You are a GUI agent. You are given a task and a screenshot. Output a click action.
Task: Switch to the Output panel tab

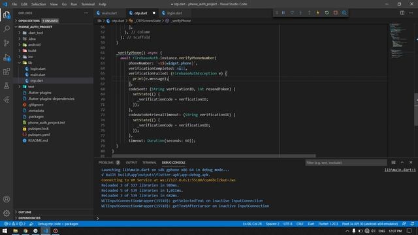coord(131,163)
